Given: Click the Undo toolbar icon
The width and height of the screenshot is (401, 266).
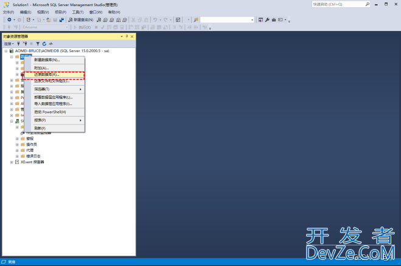Looking at the screenshot, I should tap(155, 19).
